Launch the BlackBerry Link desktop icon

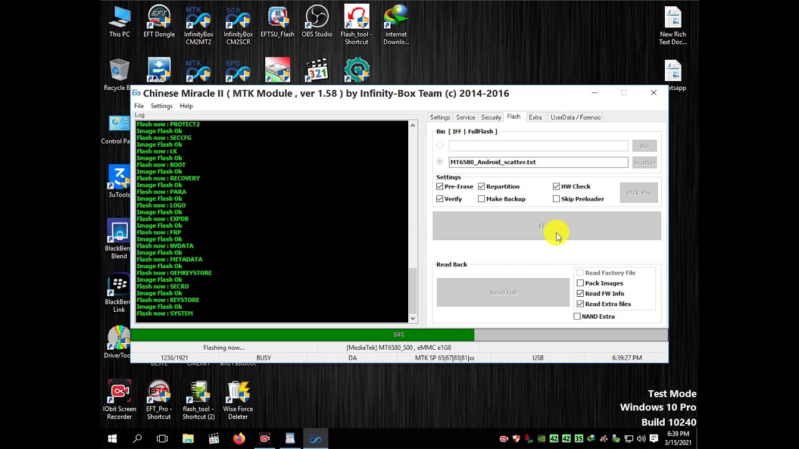coord(119,293)
